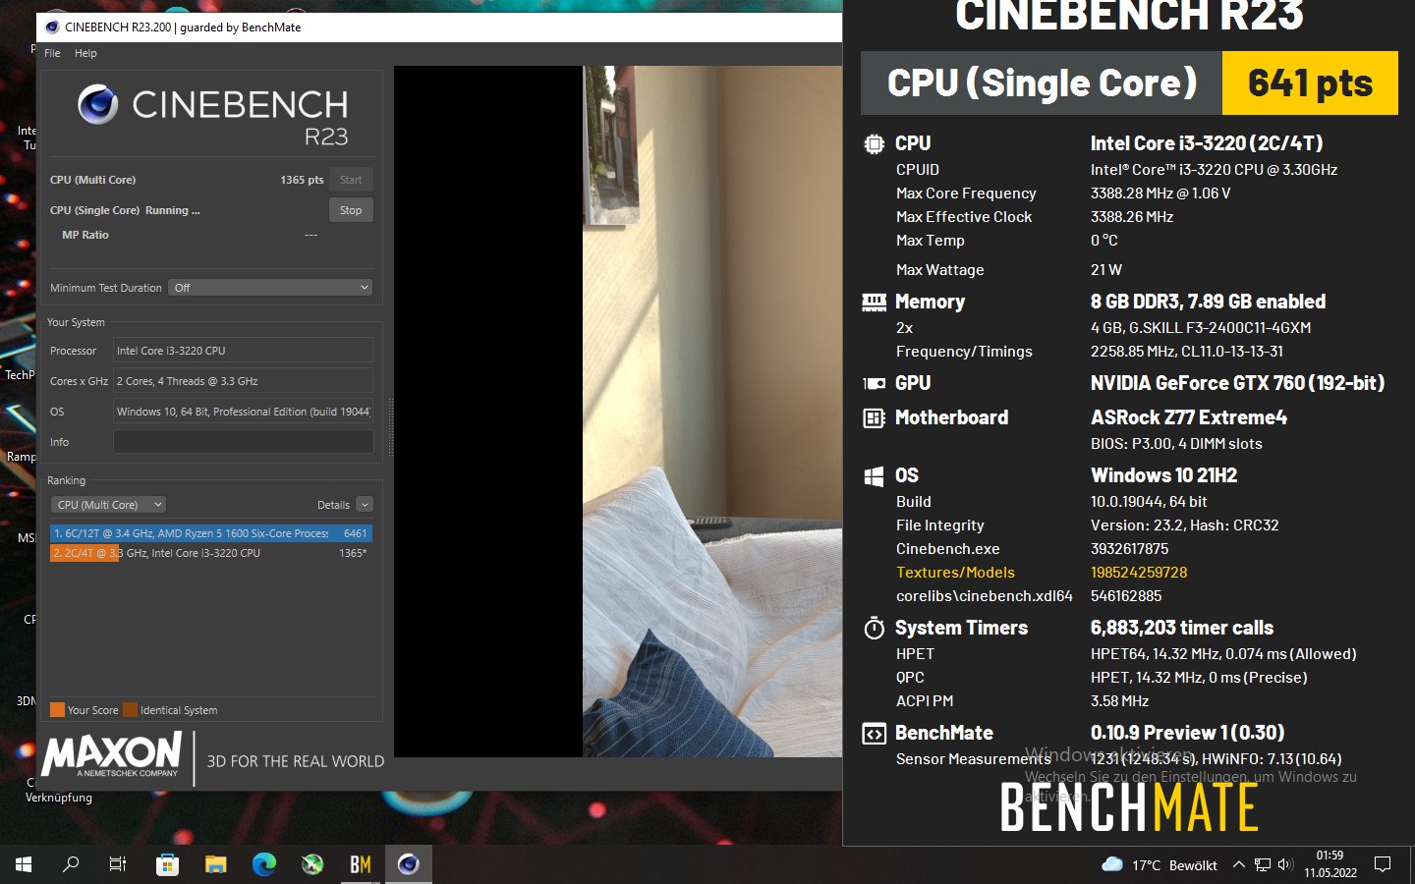Switch to BenchMate BM taskbar icon

click(361, 864)
